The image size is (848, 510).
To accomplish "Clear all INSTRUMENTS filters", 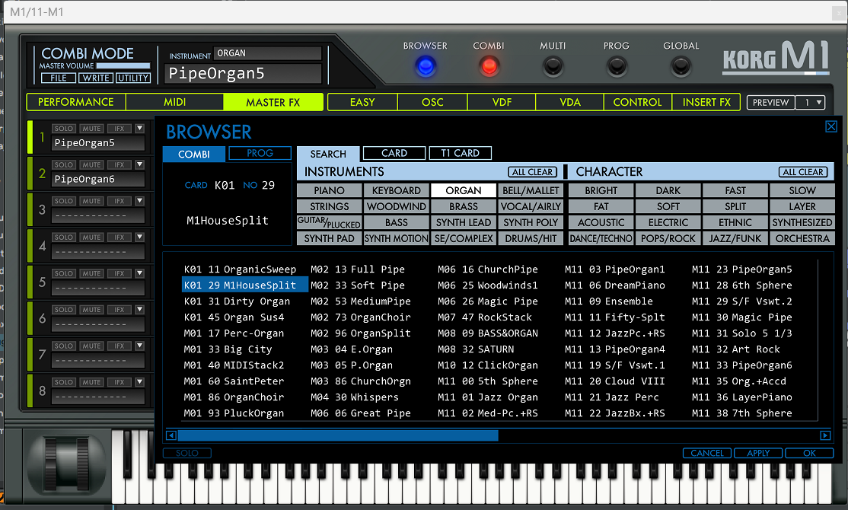I will pos(533,172).
